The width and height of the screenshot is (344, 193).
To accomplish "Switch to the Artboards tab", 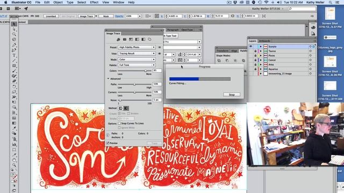I will click(264, 41).
